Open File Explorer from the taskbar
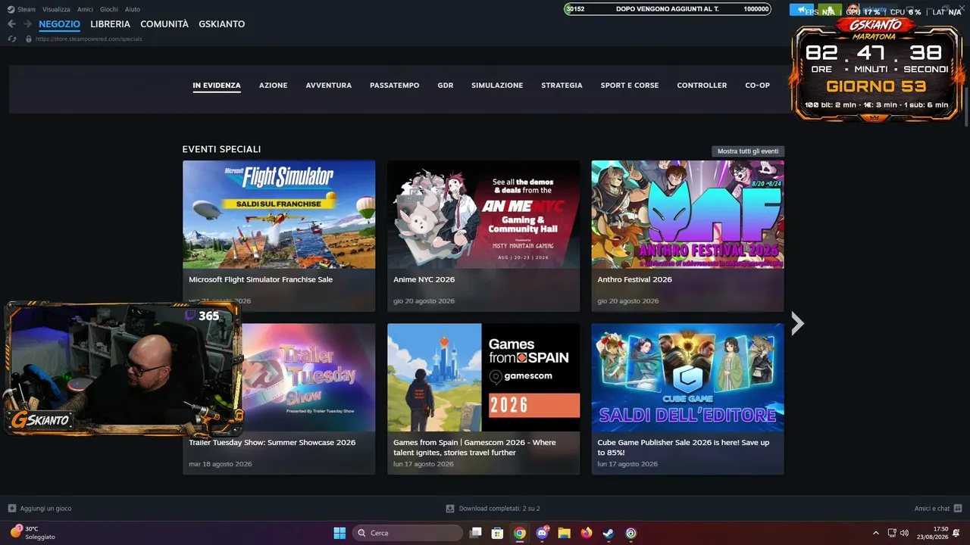Image resolution: width=970 pixels, height=545 pixels. [x=564, y=533]
